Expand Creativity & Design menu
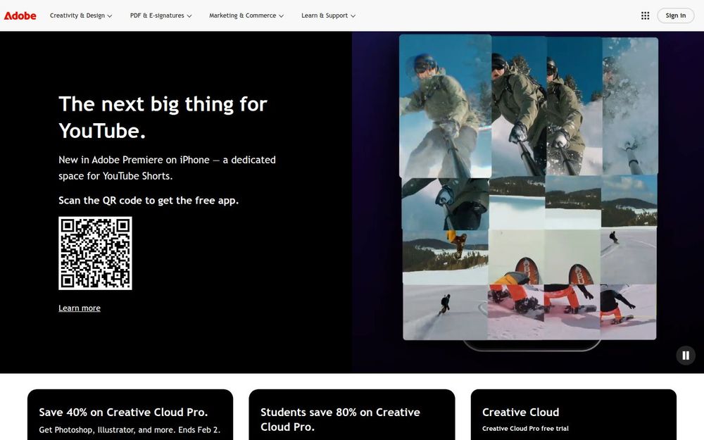704x440 pixels. pyautogui.click(x=81, y=15)
